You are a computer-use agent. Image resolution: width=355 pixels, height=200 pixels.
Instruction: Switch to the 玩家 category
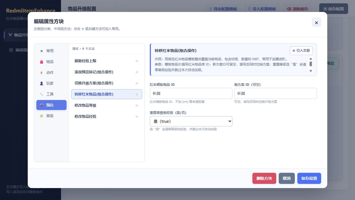(x=51, y=83)
